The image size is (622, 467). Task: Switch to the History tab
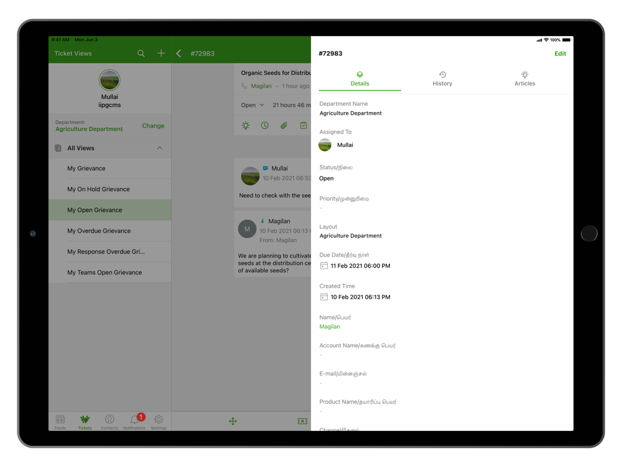[x=442, y=79]
